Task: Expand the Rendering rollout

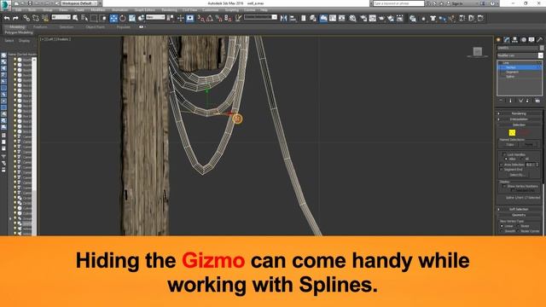Action: pos(519,113)
